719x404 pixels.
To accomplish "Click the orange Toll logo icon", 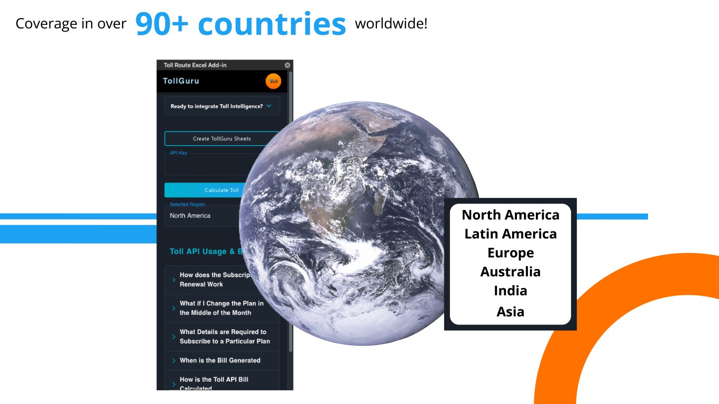I will [x=273, y=81].
